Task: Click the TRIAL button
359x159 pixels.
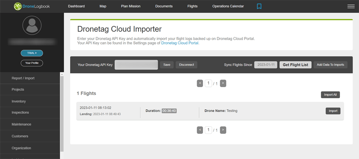Action: tap(32, 53)
